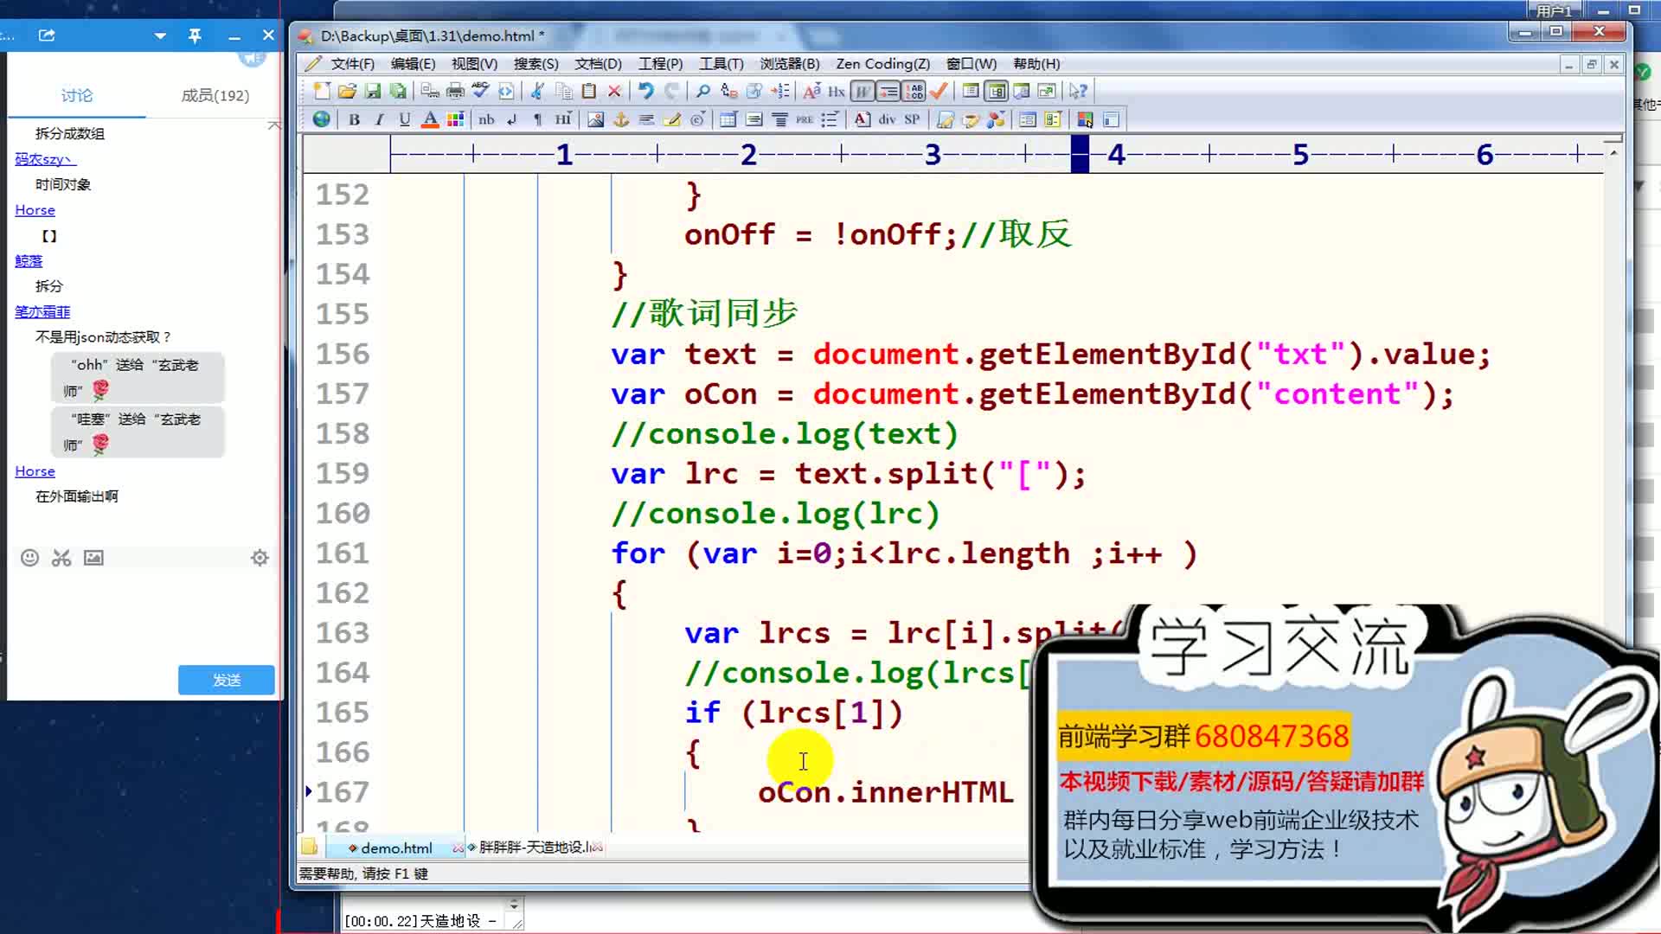Open the 编辑(E) menu
Screen dimensions: 1661x934
(x=413, y=64)
